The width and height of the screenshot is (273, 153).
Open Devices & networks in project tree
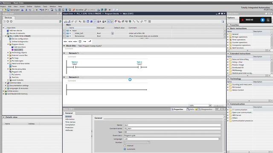pyautogui.click(x=17, y=33)
